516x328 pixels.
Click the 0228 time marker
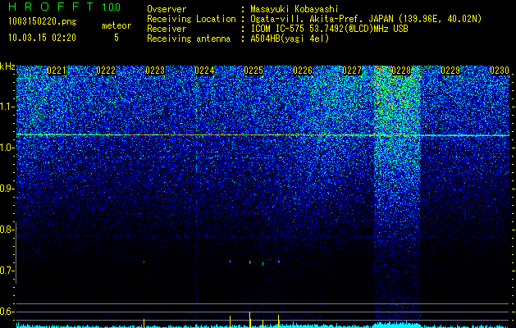(401, 71)
